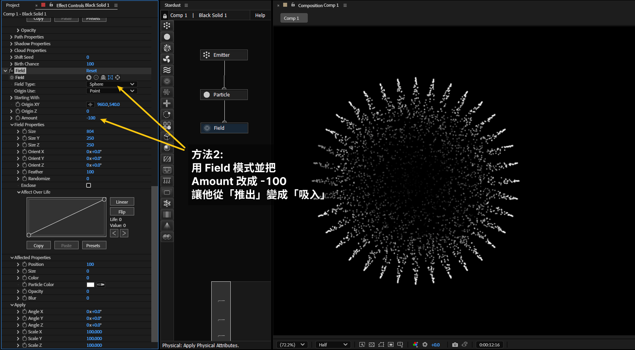Select the Field node in graph
Image resolution: width=635 pixels, height=350 pixels.
pos(224,128)
